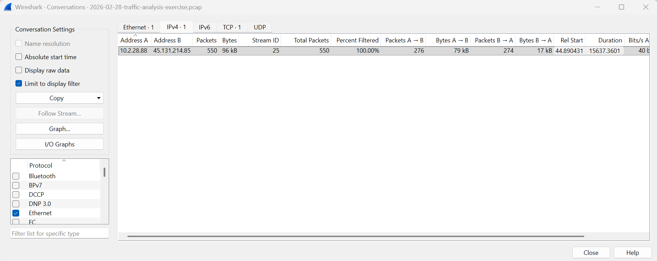
Task: Click the Wireshark fin icon in title bar
Action: tap(8, 7)
